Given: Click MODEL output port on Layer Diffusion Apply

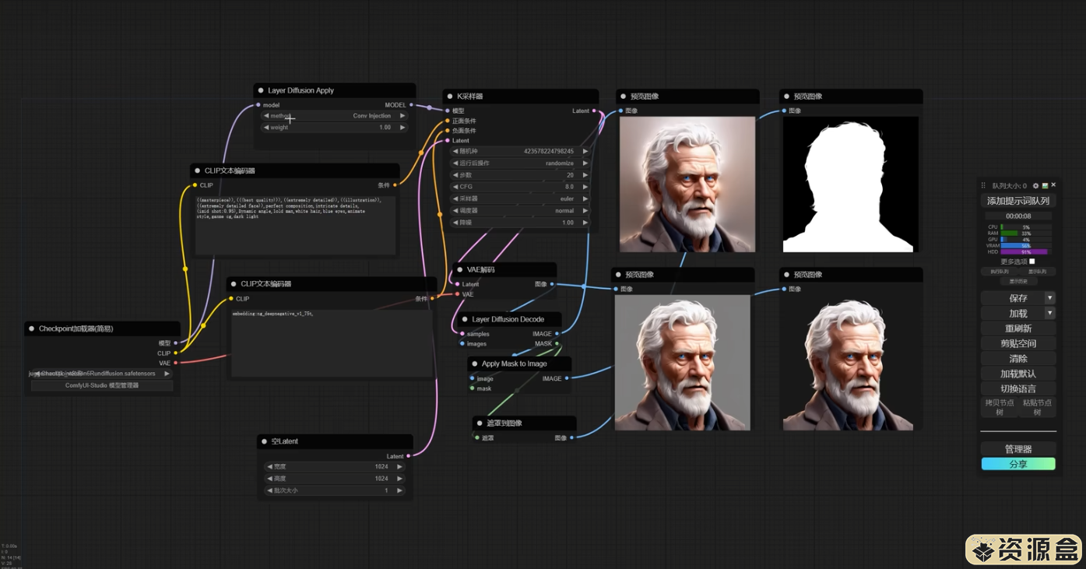Looking at the screenshot, I should click(411, 105).
